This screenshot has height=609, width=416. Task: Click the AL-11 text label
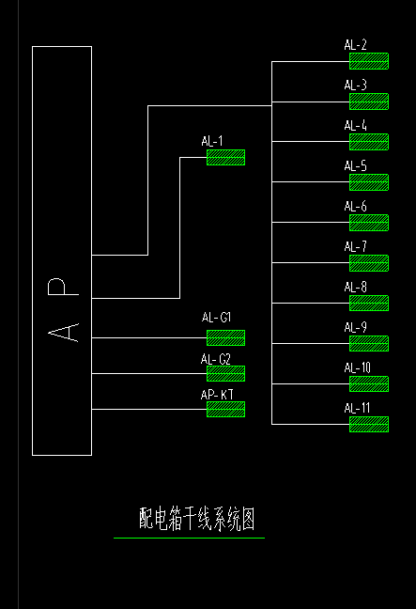357,409
